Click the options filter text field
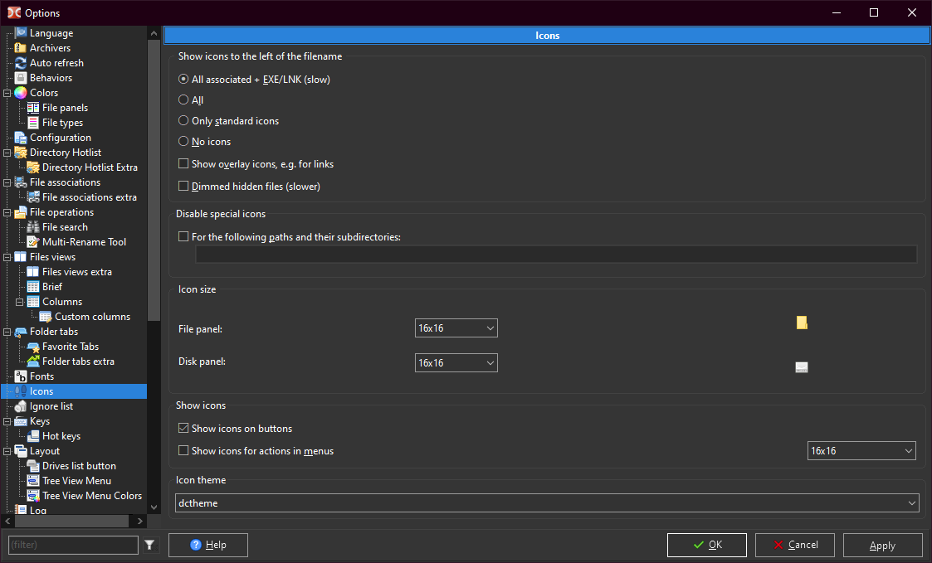The image size is (932, 563). tap(73, 545)
